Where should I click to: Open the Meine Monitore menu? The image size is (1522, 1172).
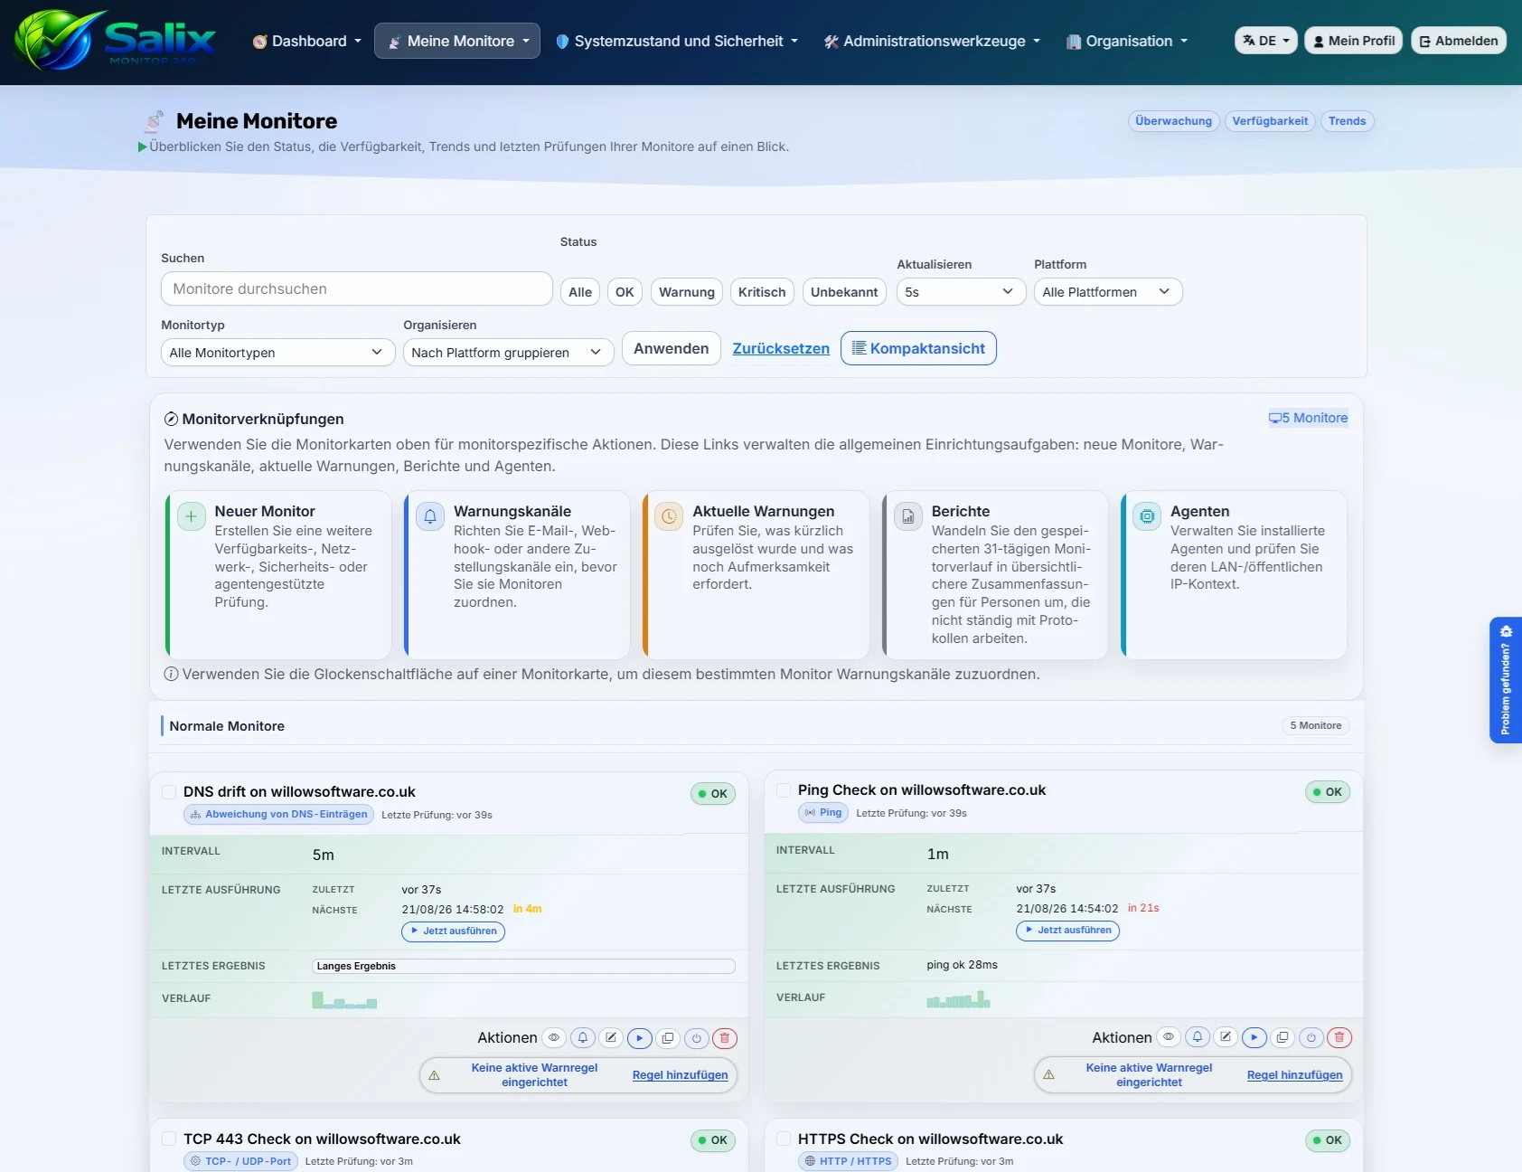pyautogui.click(x=457, y=41)
